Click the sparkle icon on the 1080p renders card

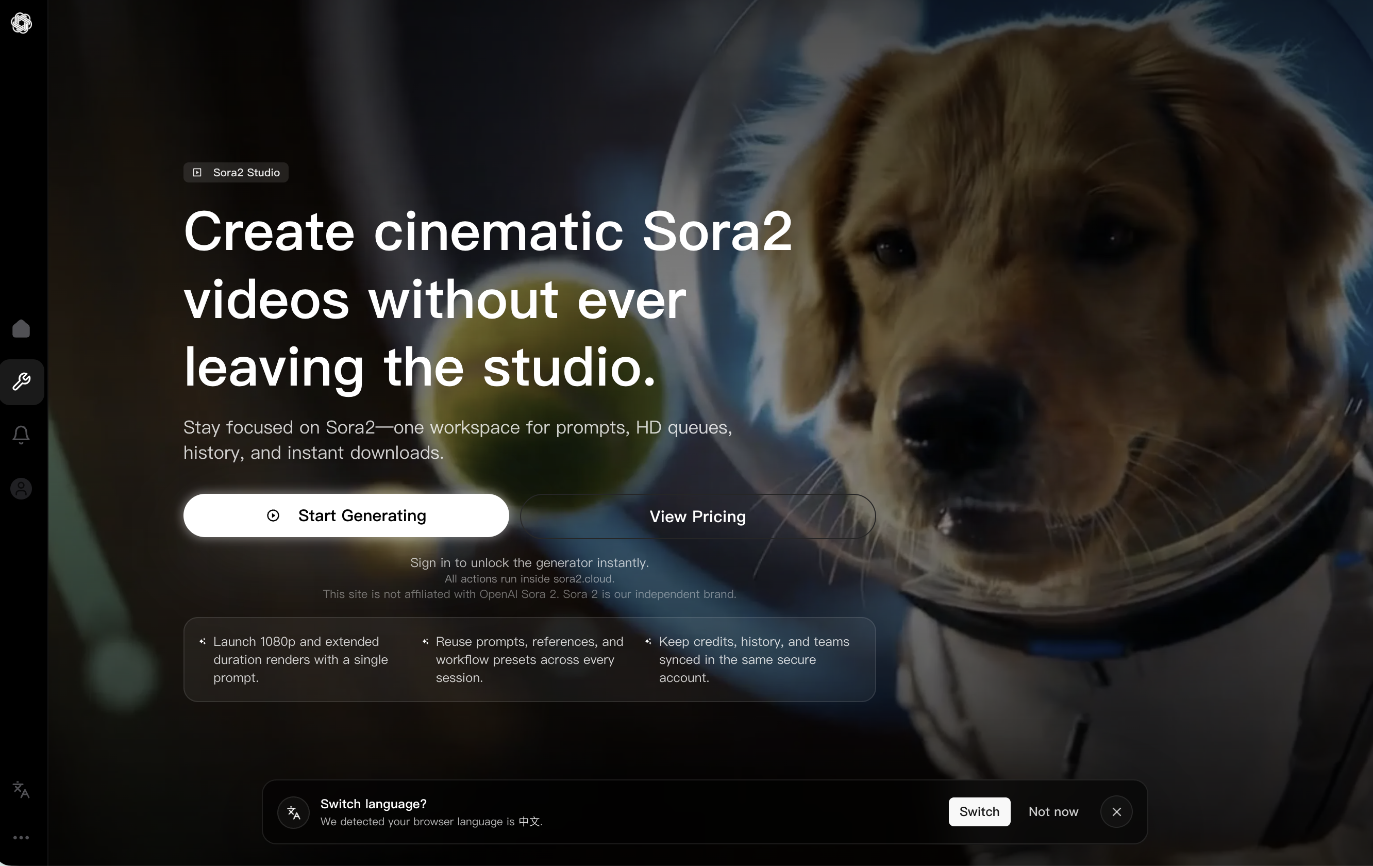[x=202, y=642]
